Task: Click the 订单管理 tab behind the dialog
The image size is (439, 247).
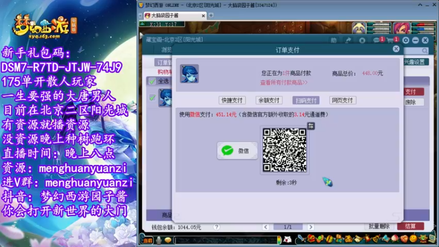Action: (164, 63)
